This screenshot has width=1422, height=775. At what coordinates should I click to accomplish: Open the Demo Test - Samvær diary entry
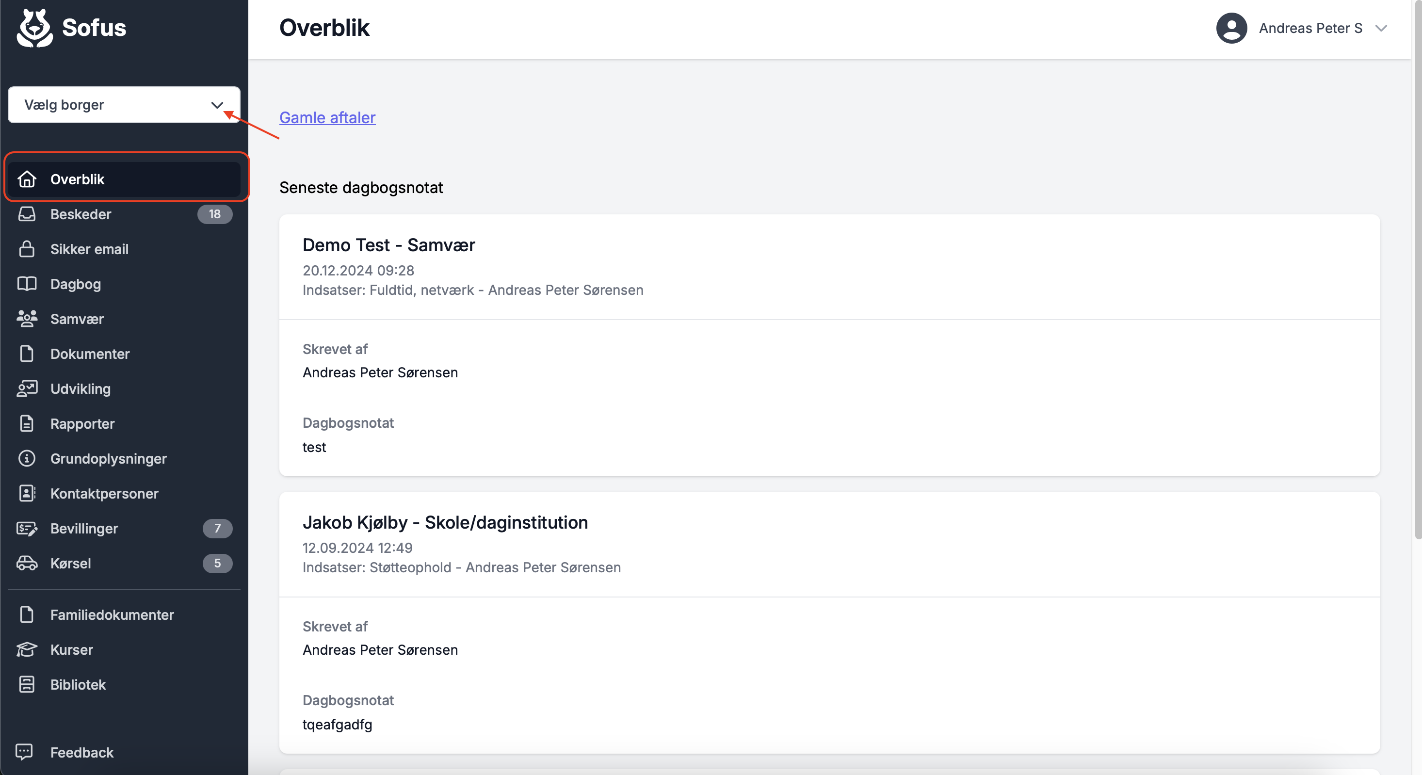pyautogui.click(x=388, y=245)
